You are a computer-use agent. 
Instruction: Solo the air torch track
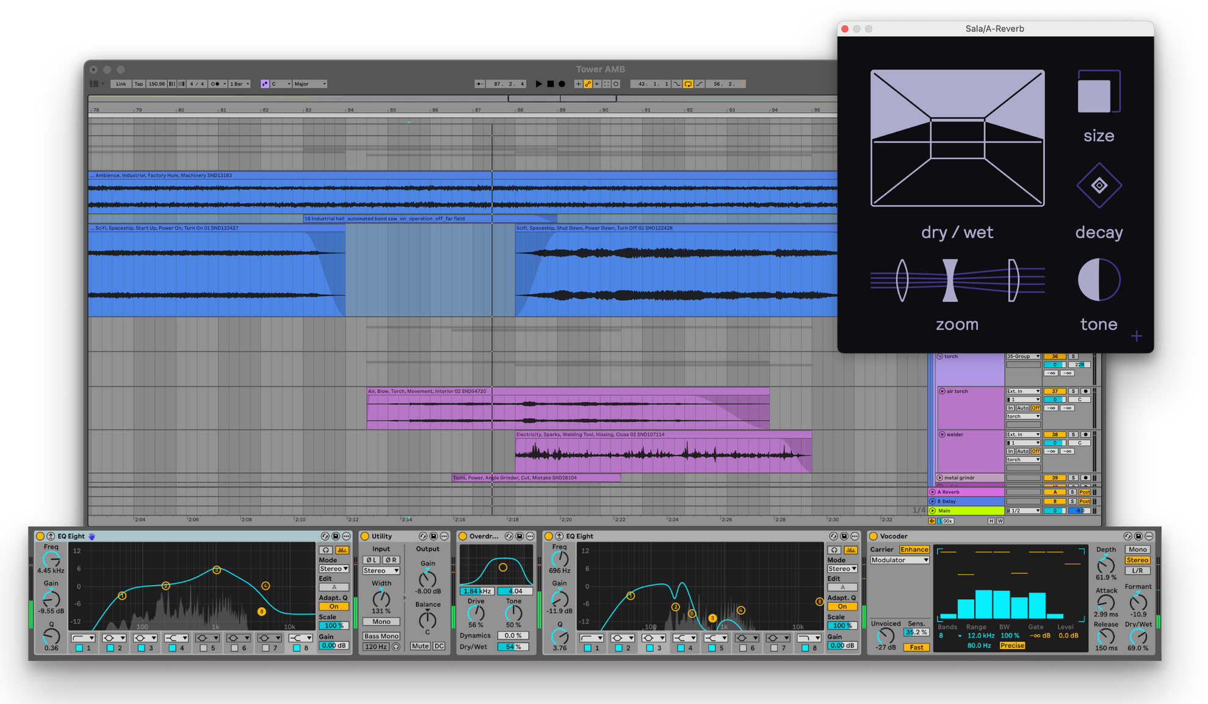1073,391
